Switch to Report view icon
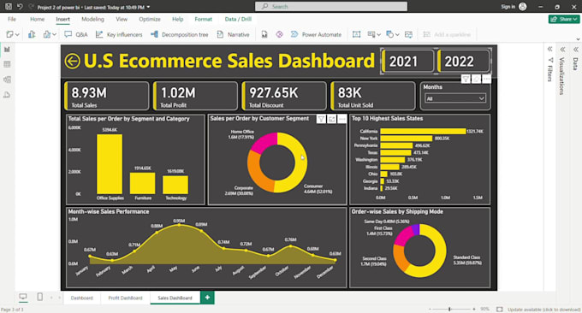This screenshot has width=582, height=313. click(x=7, y=50)
